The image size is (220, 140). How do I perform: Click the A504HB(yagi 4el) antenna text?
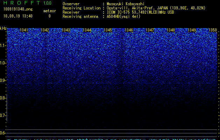[x=123, y=16]
